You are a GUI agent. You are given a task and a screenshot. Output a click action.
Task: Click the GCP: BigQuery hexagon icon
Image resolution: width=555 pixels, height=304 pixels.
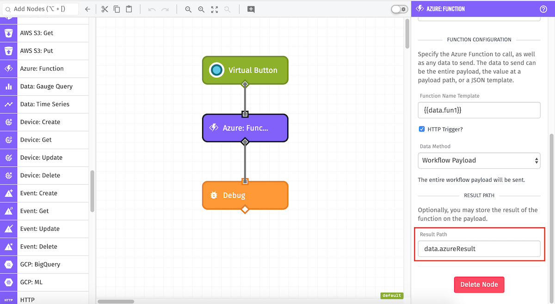(x=8, y=265)
